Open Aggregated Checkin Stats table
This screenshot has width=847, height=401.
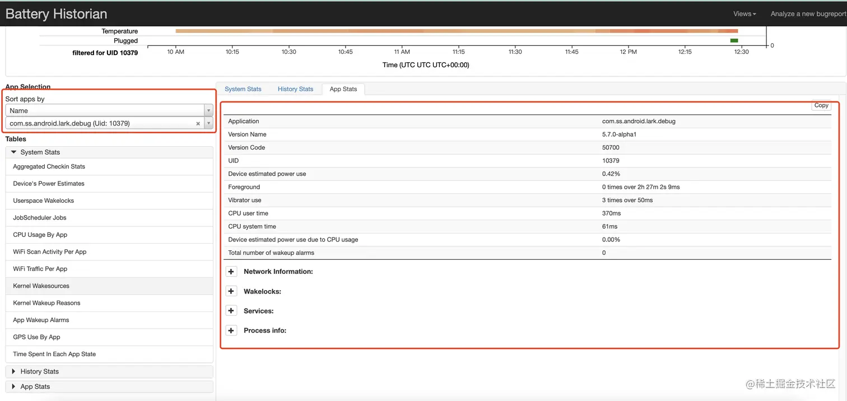click(x=109, y=166)
